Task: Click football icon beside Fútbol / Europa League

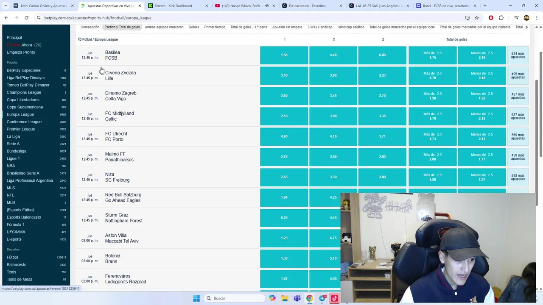Action: click(x=80, y=39)
